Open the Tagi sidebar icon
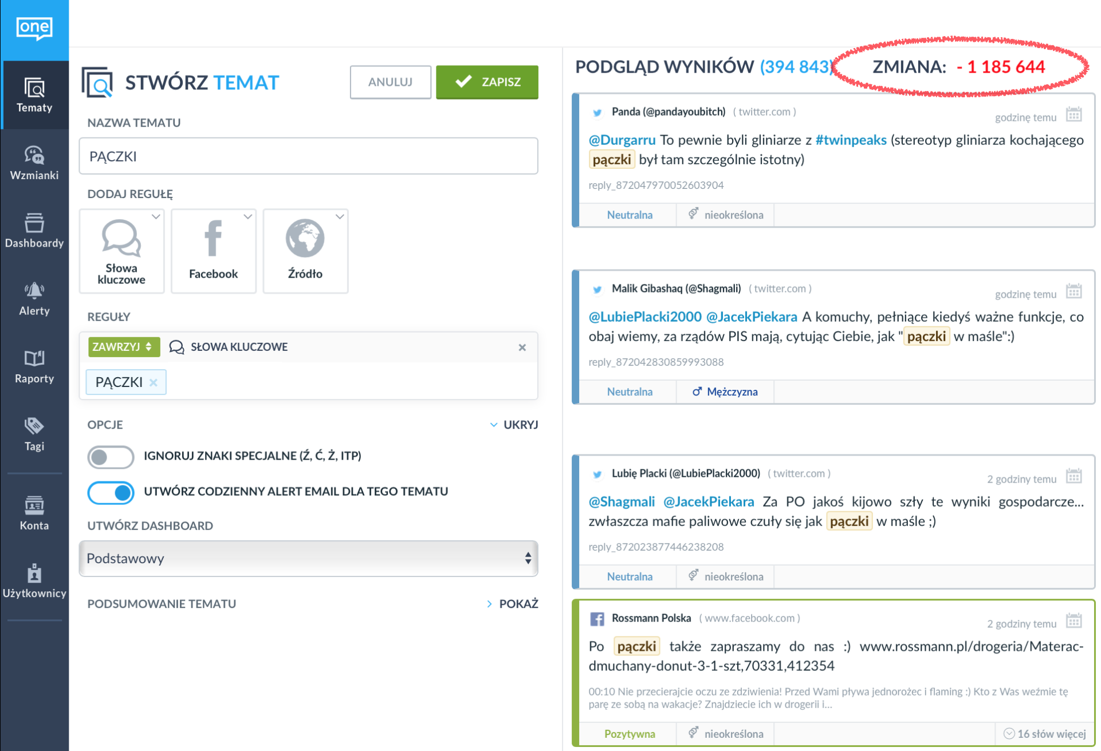Screen dimensions: 1101x751 pyautogui.click(x=34, y=433)
